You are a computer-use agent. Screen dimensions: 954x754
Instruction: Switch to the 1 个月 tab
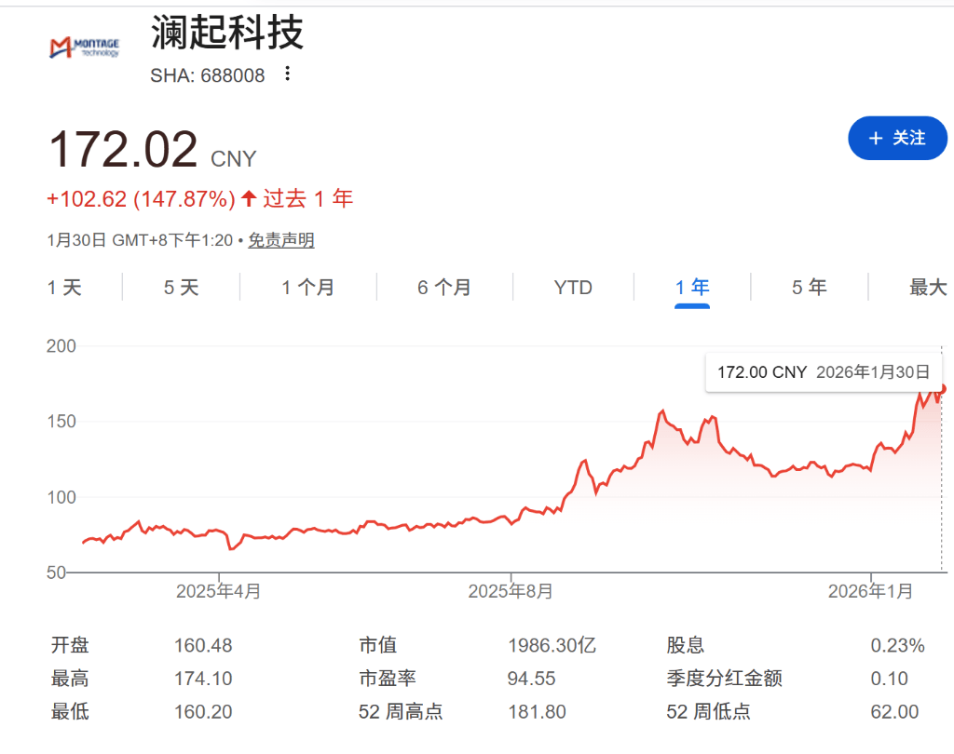pos(307,288)
